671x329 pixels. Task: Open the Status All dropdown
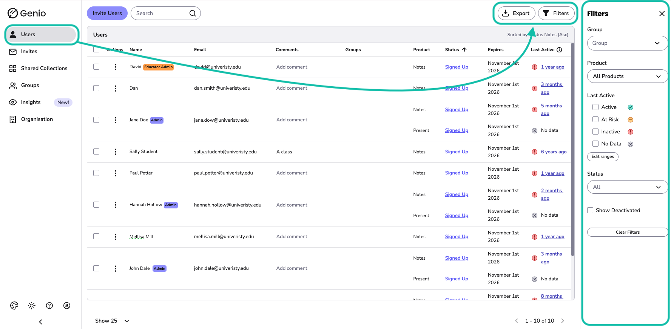point(627,187)
